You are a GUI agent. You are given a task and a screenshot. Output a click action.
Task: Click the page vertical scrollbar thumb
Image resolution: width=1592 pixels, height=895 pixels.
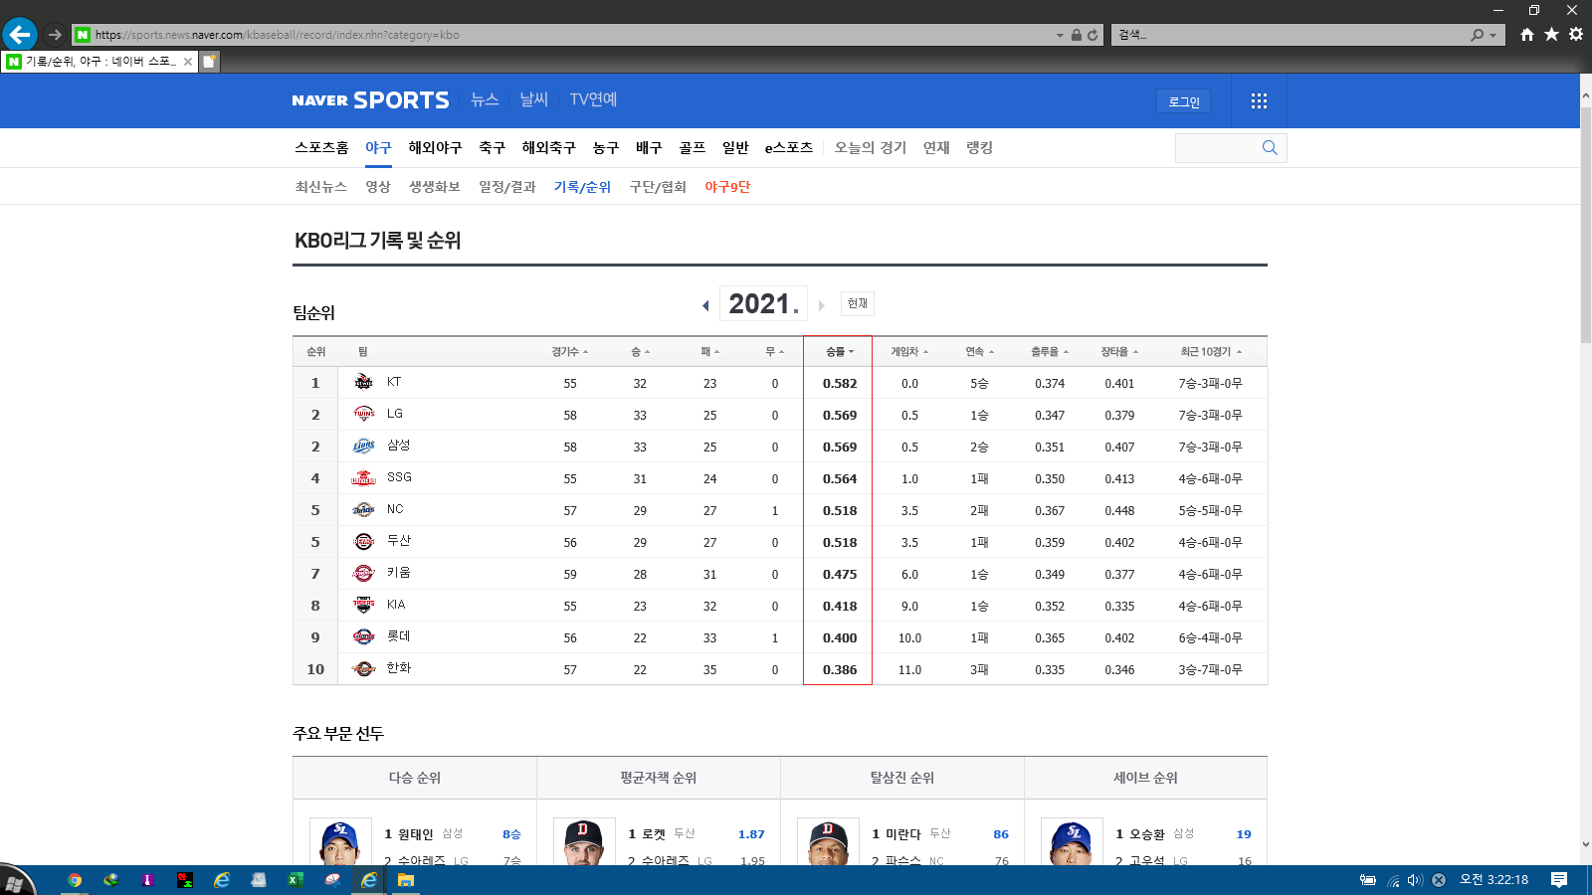tap(1586, 224)
